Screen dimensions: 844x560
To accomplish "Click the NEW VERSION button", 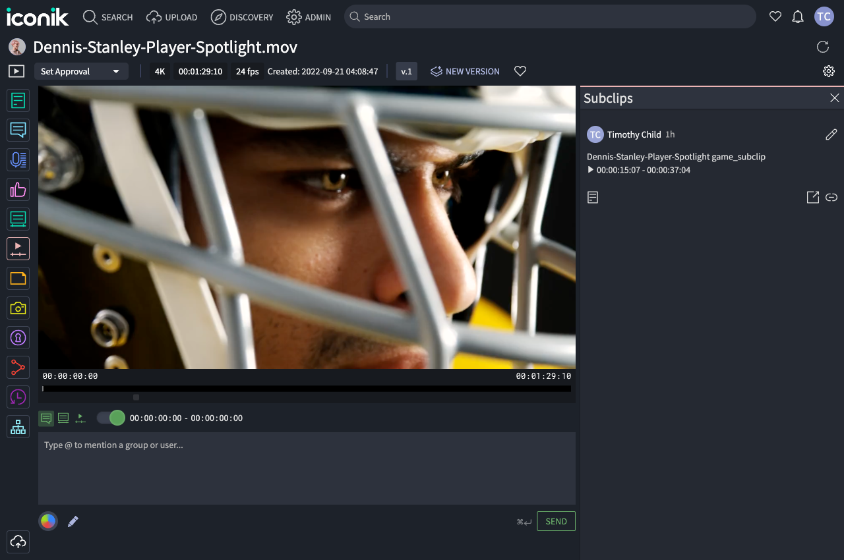I will 465,70.
